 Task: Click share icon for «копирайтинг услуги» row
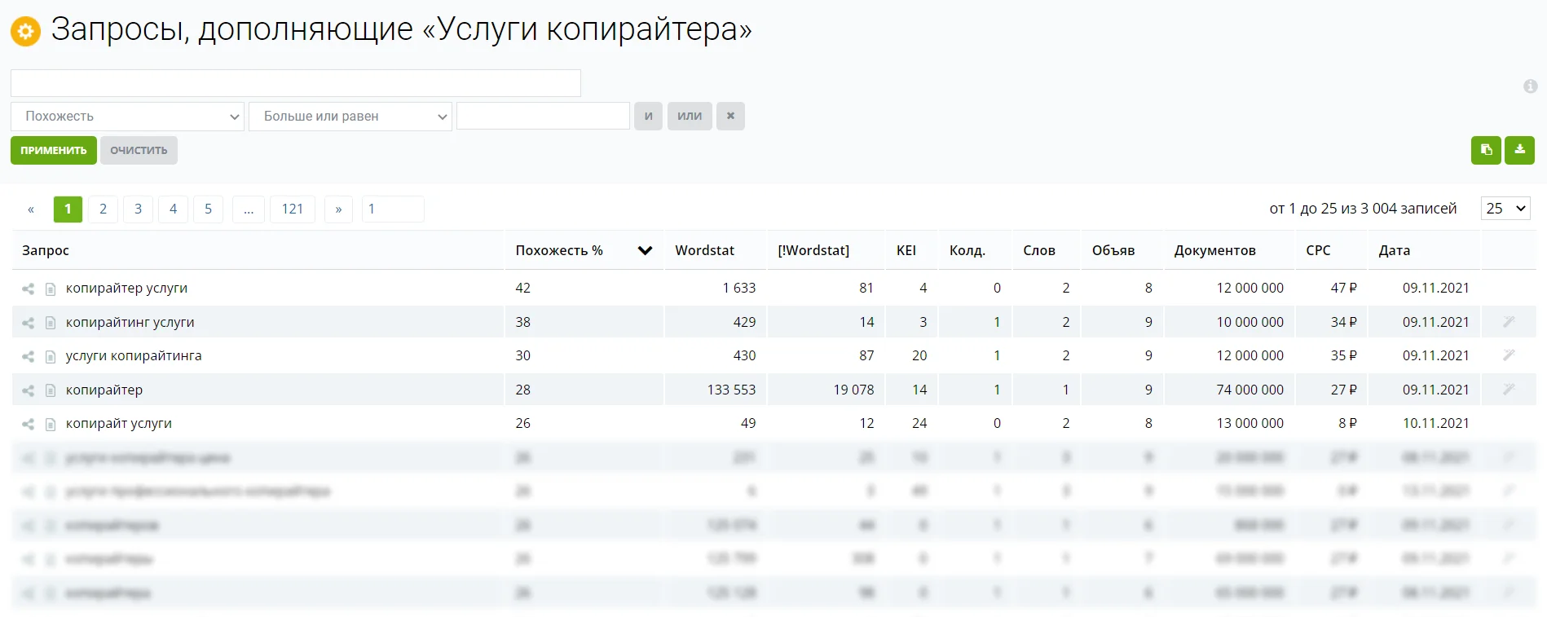point(28,323)
